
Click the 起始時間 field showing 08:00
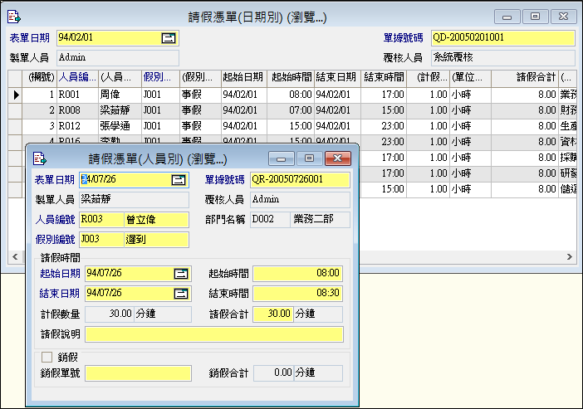(297, 273)
